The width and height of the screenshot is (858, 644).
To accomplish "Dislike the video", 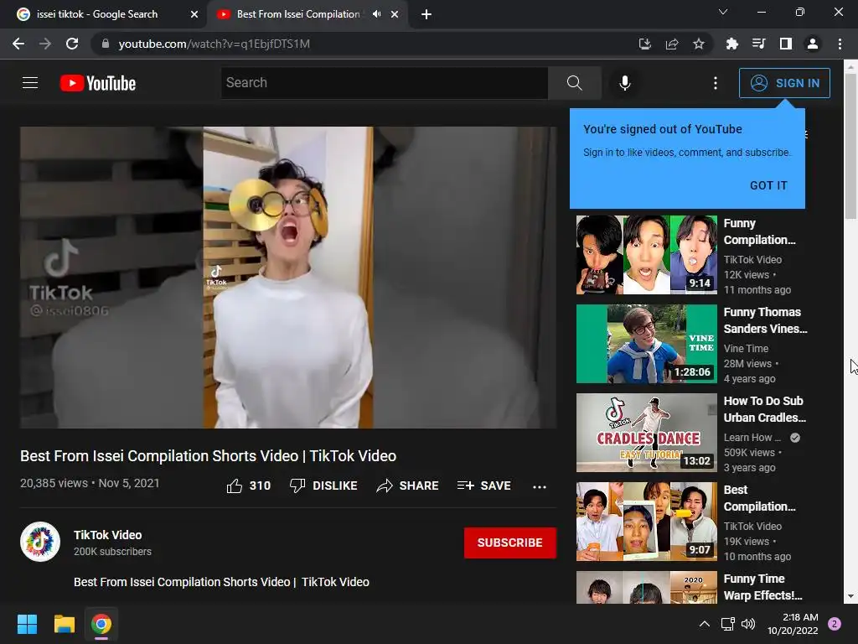I will 323,486.
